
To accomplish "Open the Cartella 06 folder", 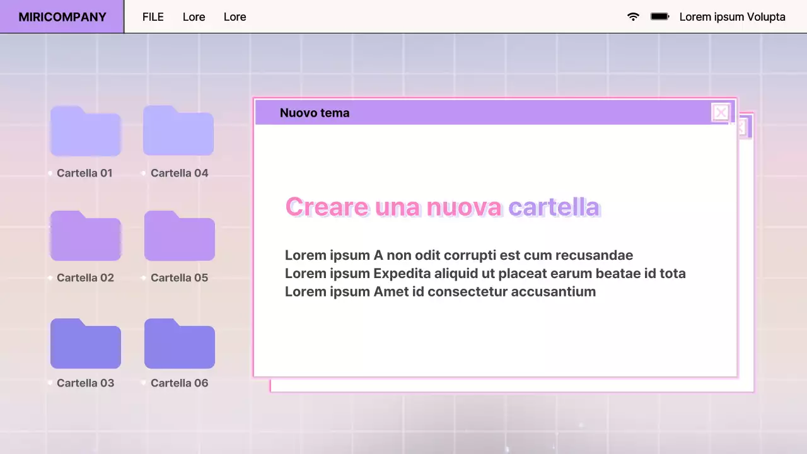I will (x=179, y=343).
